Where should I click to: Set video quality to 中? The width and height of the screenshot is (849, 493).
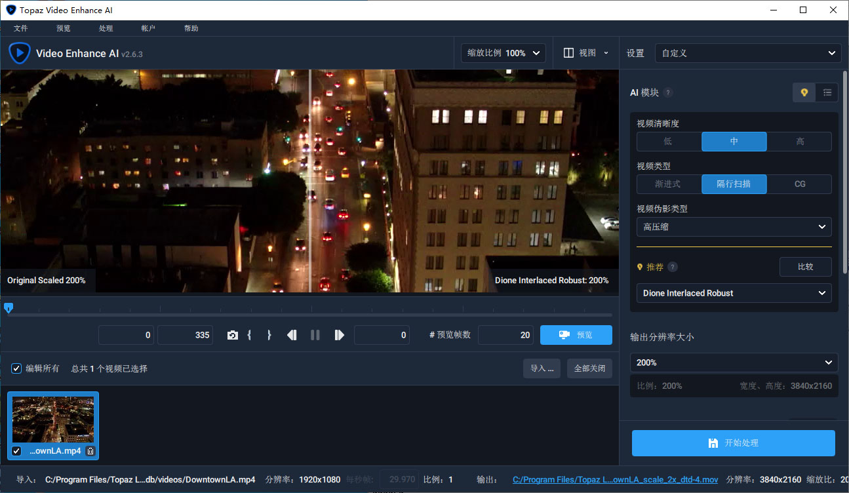(734, 142)
